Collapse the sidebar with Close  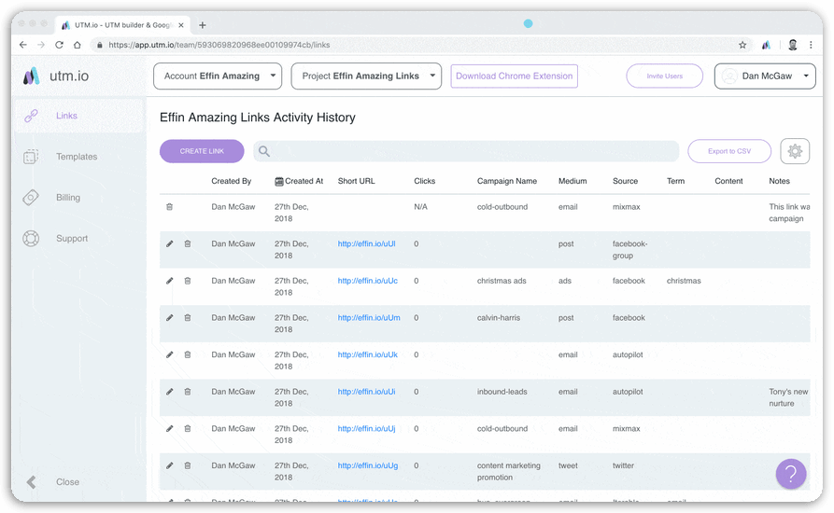pyautogui.click(x=67, y=481)
